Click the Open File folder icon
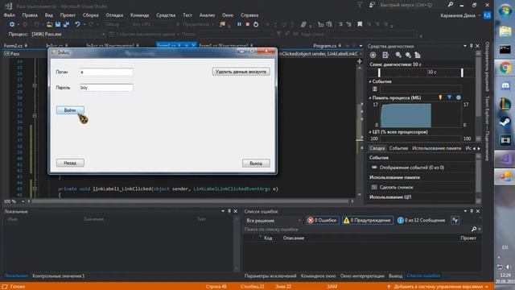The height and width of the screenshot is (290, 515). [x=49, y=24]
